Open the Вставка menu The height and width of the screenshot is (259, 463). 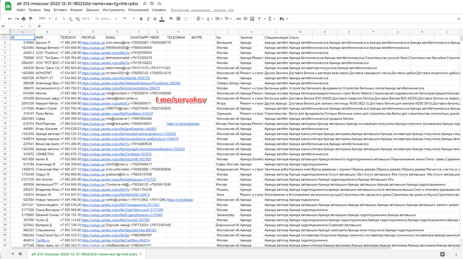click(x=60, y=10)
